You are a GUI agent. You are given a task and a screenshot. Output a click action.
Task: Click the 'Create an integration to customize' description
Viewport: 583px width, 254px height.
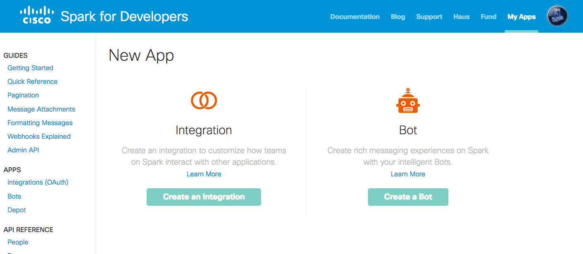(x=204, y=156)
